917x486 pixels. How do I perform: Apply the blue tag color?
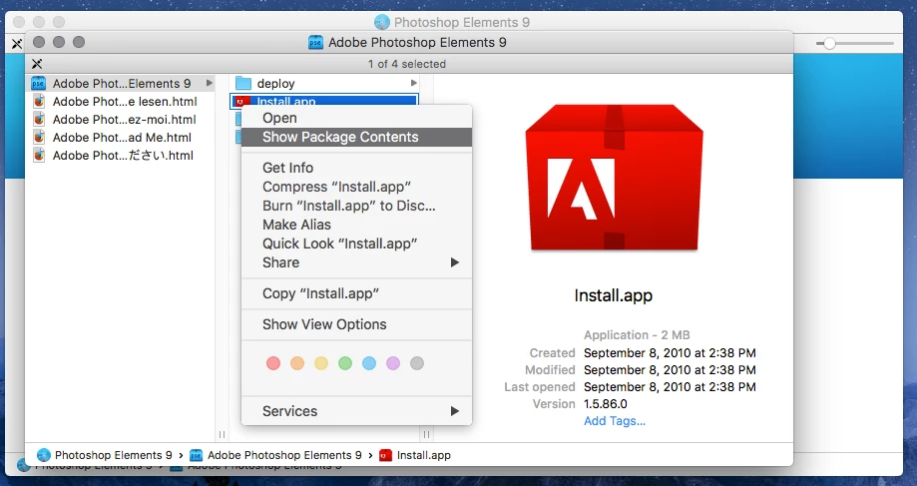tap(369, 363)
